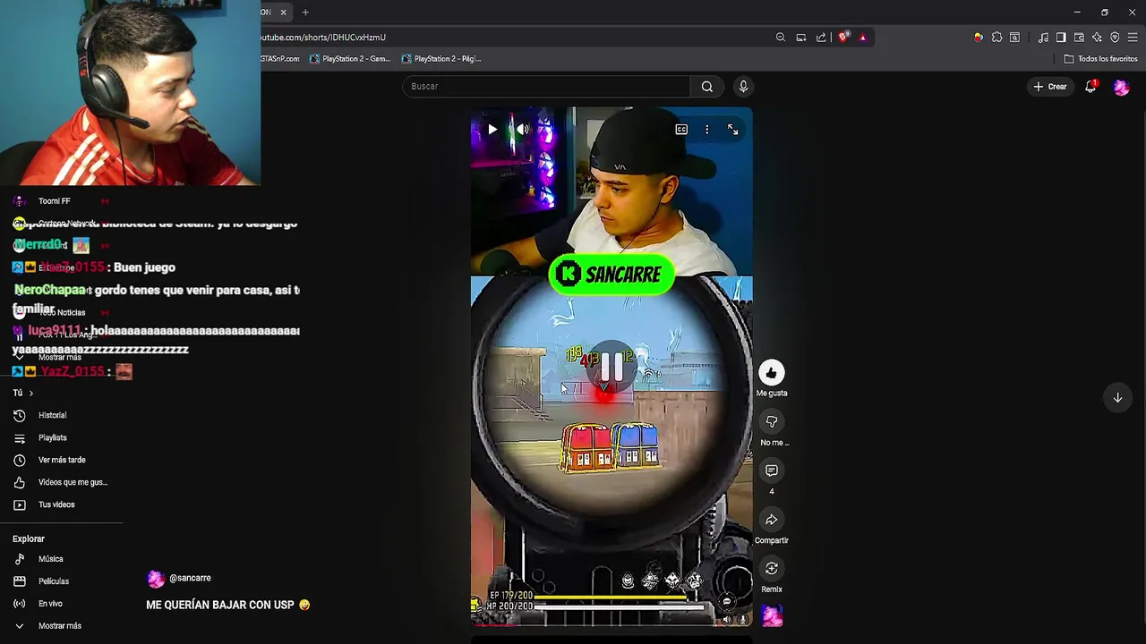Open Películas under Explorar
Image resolution: width=1146 pixels, height=644 pixels.
[53, 581]
